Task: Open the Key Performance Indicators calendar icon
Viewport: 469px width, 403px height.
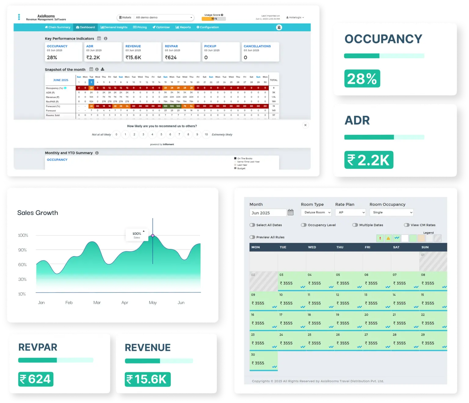Action: point(99,39)
